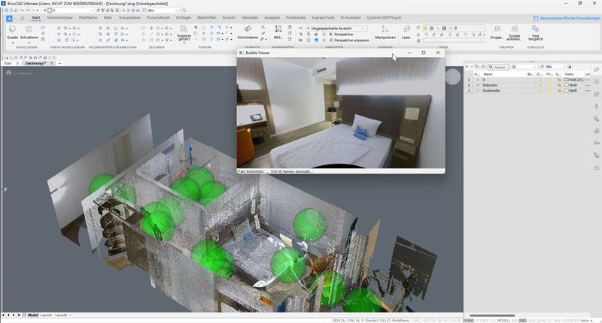602x323 pixels.
Task: Expand Extrudieren dropdown arrow
Action: tap(29, 42)
